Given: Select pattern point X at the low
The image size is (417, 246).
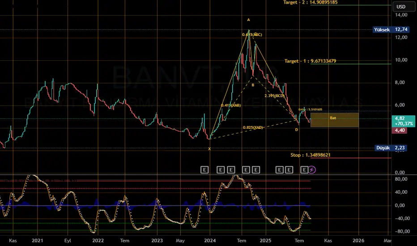Looking at the screenshot, I should tap(209, 148).
